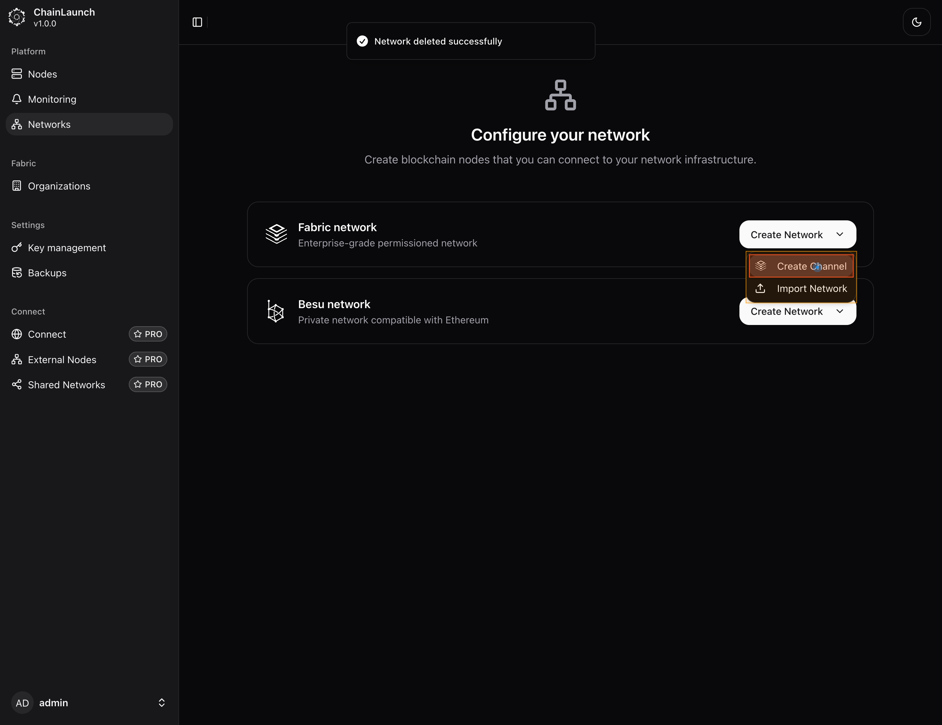Toggle dark mode with the moon button
This screenshot has width=942, height=725.
click(x=917, y=22)
